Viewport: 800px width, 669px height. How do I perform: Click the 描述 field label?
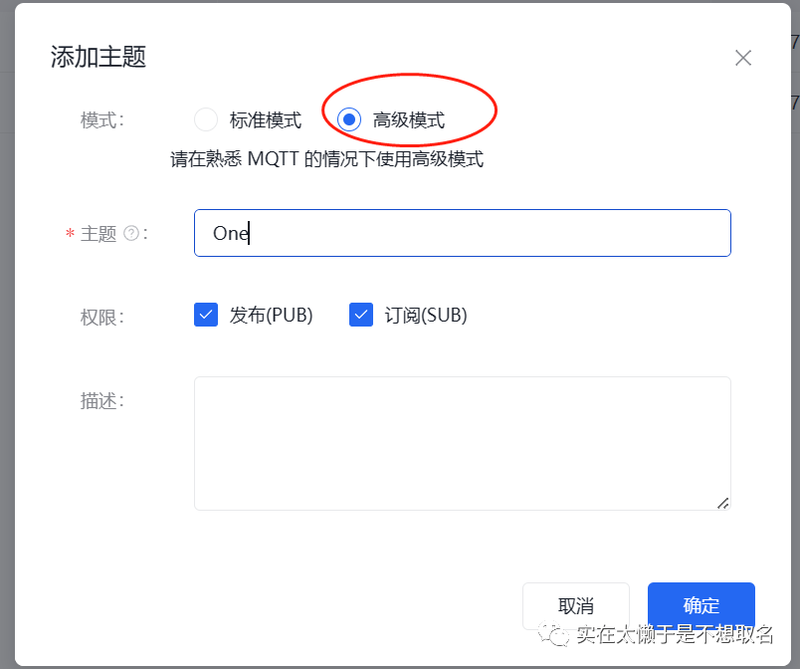101,401
